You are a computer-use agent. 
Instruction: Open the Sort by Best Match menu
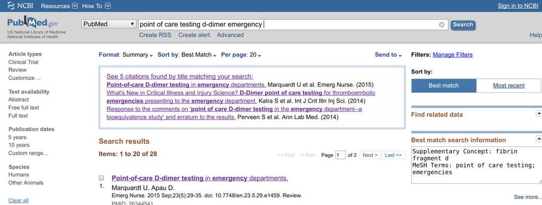(187, 55)
